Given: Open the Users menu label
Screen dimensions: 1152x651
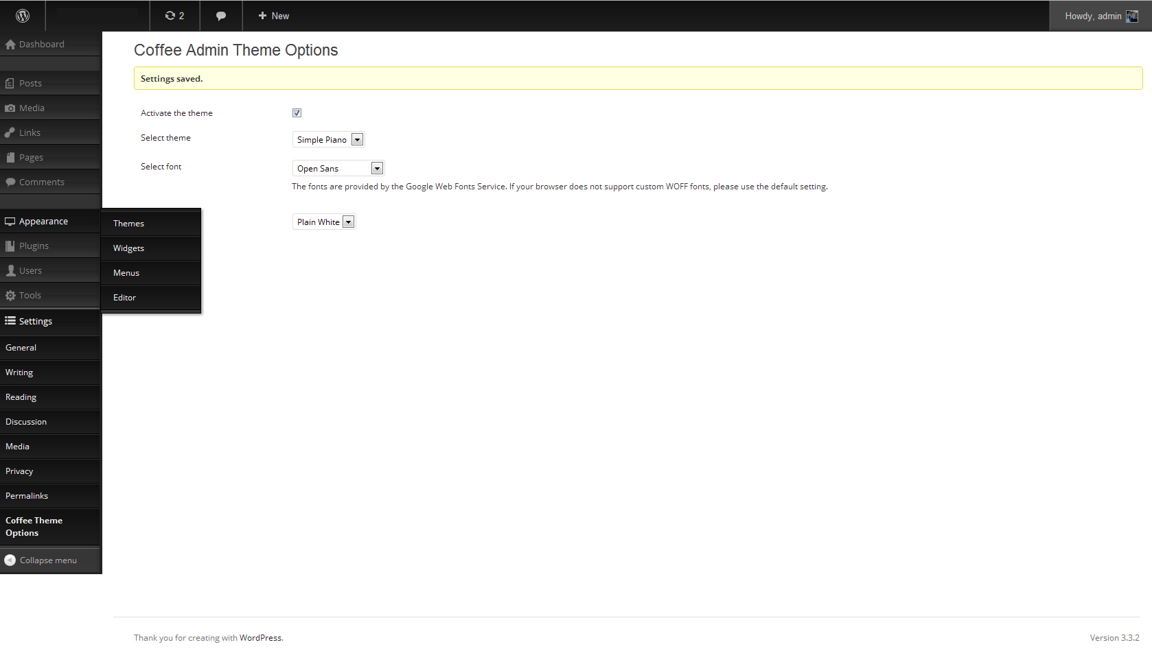Looking at the screenshot, I should [x=31, y=271].
